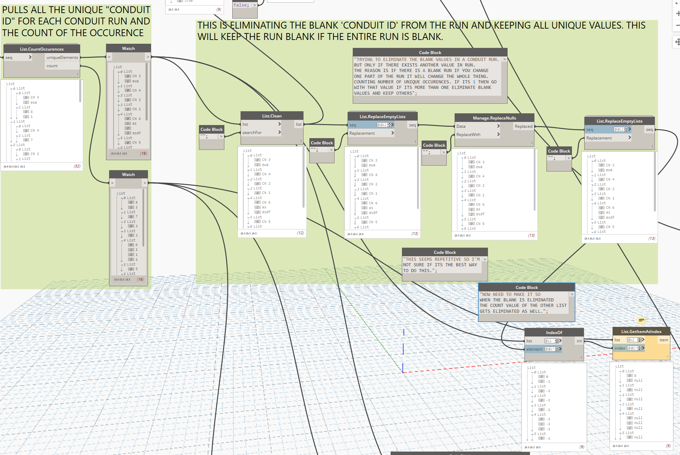Toggle the pan mode icon
The width and height of the screenshot is (680, 455).
pyautogui.click(x=677, y=42)
